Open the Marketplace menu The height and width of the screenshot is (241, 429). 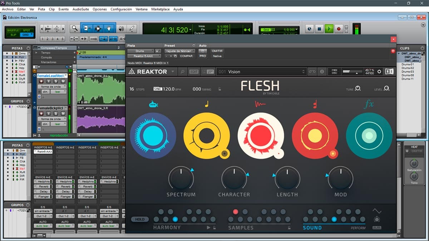click(161, 9)
